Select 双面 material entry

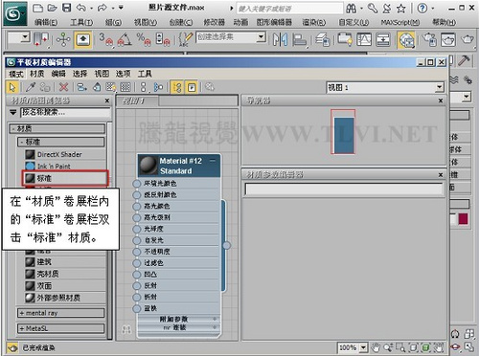(65, 285)
